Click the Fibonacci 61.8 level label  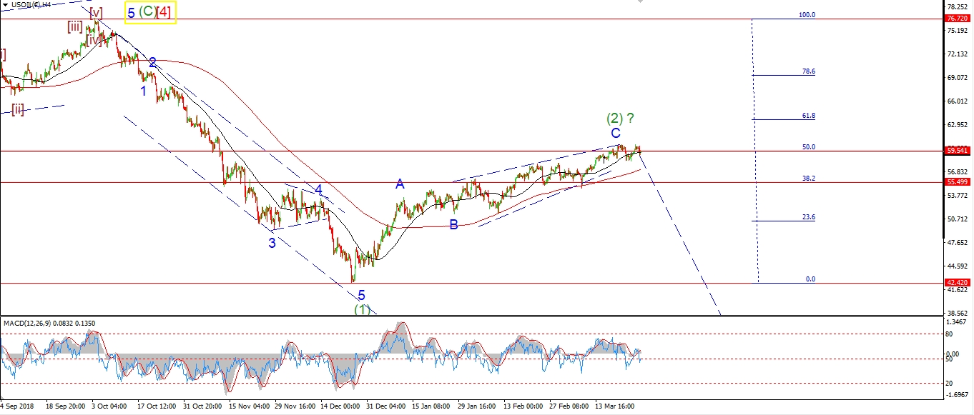(809, 116)
